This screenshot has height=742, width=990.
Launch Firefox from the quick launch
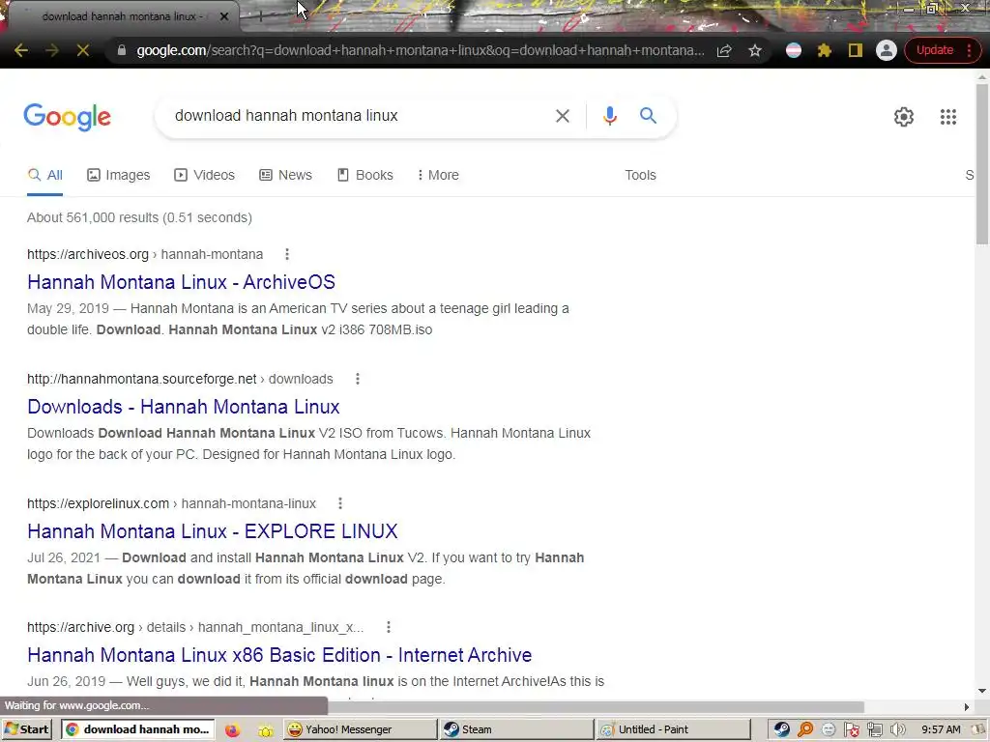pos(232,730)
